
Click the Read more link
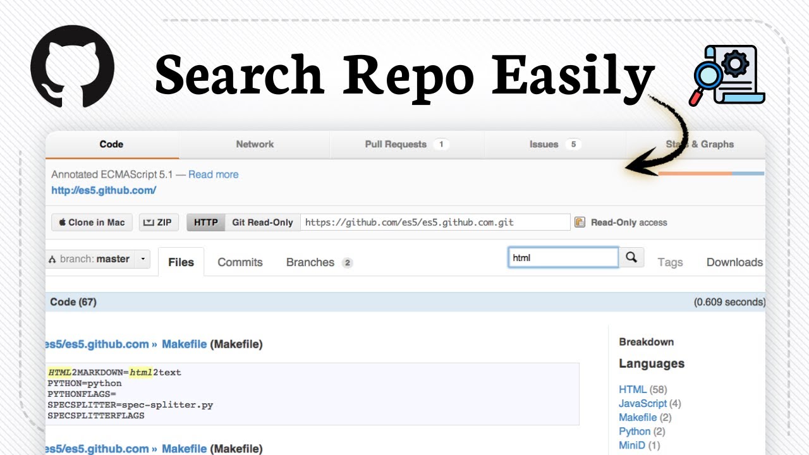pos(214,174)
